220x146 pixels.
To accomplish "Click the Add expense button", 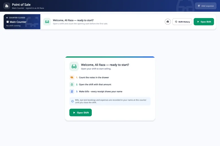I will (205, 6).
